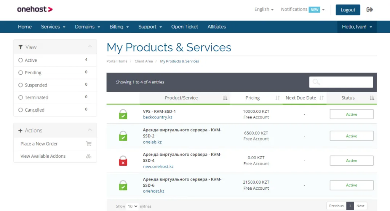
Task: Click Active status button for backcountry.kz
Action: point(352,114)
